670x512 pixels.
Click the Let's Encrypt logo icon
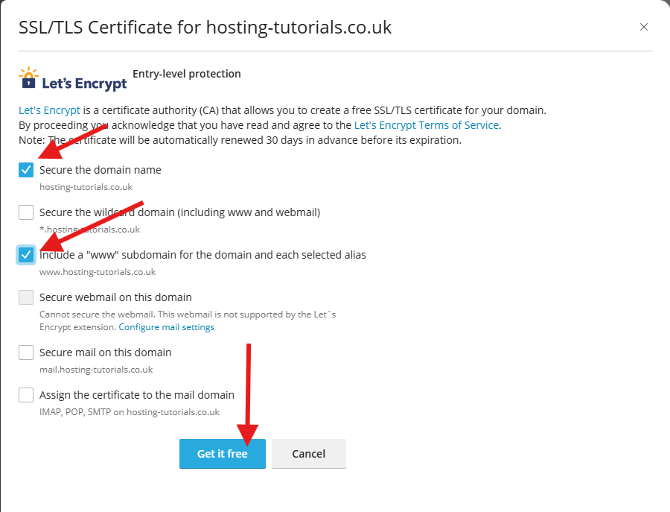click(28, 77)
